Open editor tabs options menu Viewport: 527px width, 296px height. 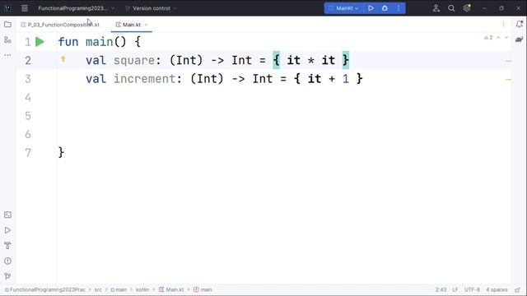point(503,24)
